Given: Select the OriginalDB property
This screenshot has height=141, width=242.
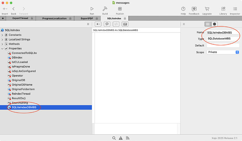Looking at the screenshot, I should [x=46, y=80].
